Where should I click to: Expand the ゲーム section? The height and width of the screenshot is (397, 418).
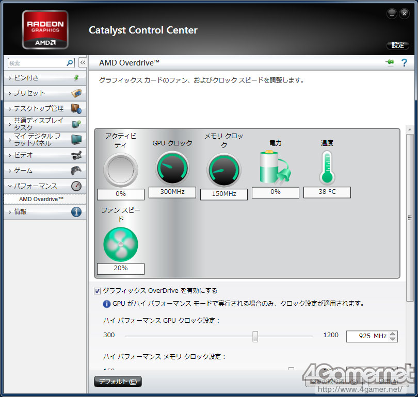[45, 171]
